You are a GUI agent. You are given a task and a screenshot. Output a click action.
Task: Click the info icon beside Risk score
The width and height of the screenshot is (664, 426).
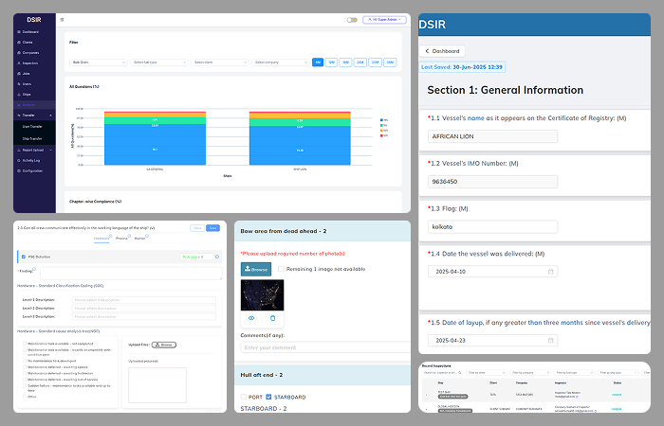(x=216, y=257)
